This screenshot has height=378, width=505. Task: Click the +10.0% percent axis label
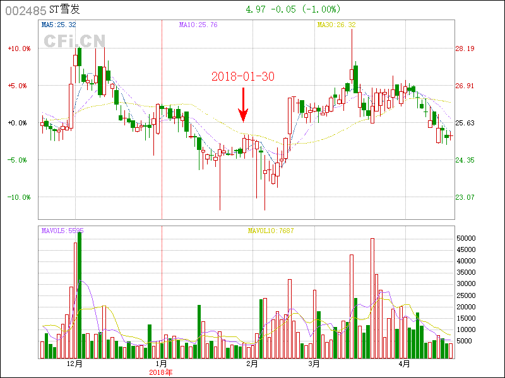[19, 49]
